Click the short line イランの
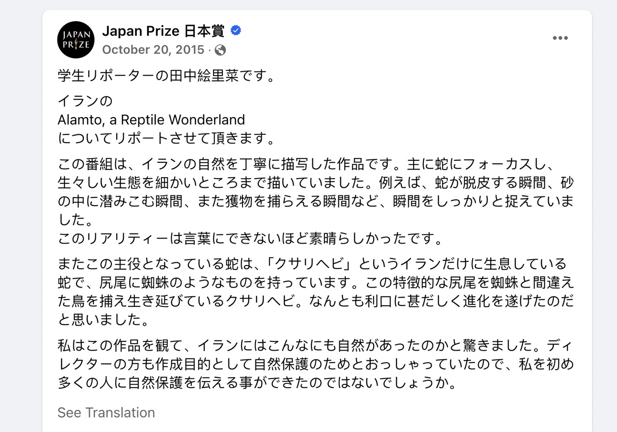Image resolution: width=617 pixels, height=432 pixels. (85, 101)
